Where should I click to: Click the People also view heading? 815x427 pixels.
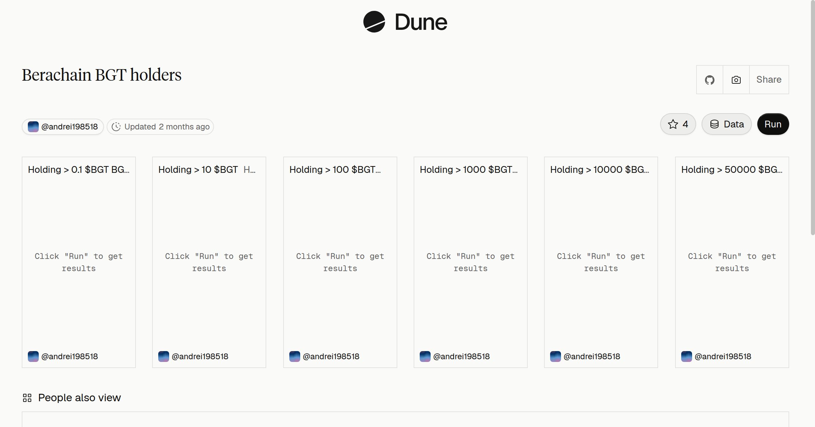[79, 398]
